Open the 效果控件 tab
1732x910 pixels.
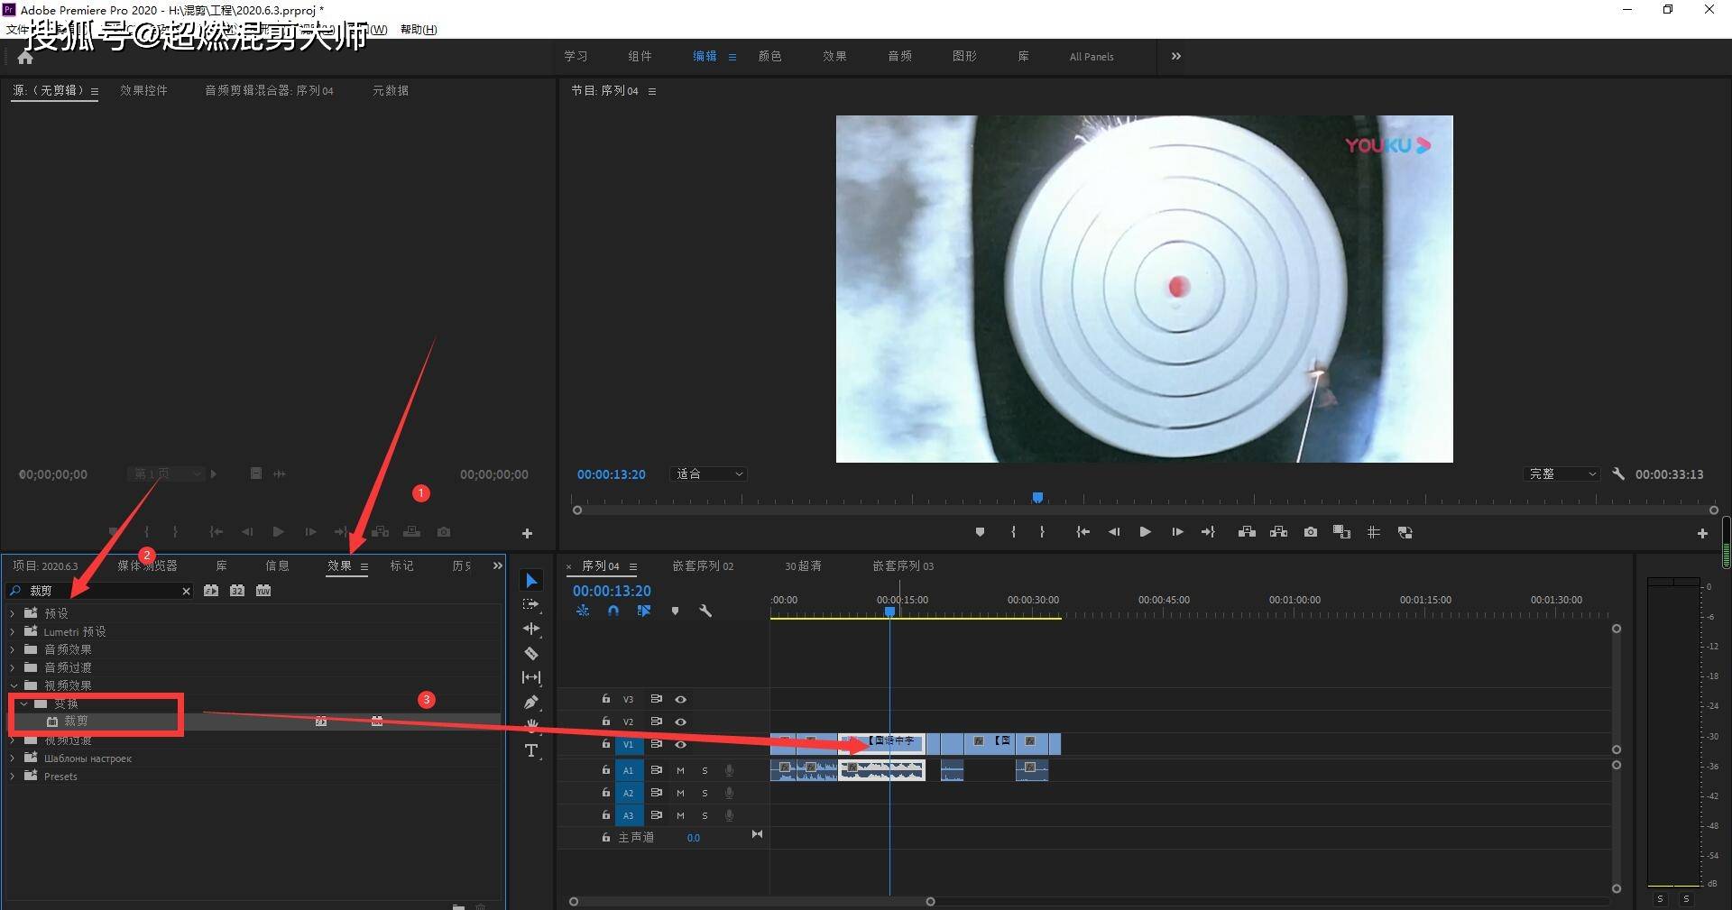pyautogui.click(x=143, y=90)
